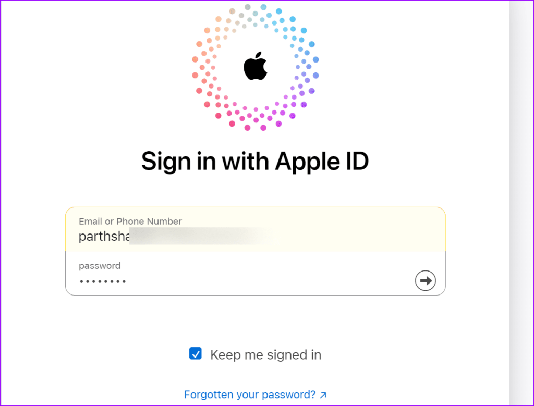The image size is (534, 406).
Task: Focus the Email or Phone Number field
Action: point(256,229)
